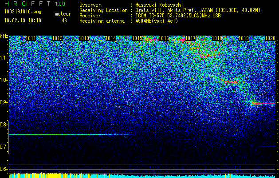Image resolution: width=279 pixels, height=178 pixels.
Task: Click the 0.9 frequency axis label
Action: [4, 102]
